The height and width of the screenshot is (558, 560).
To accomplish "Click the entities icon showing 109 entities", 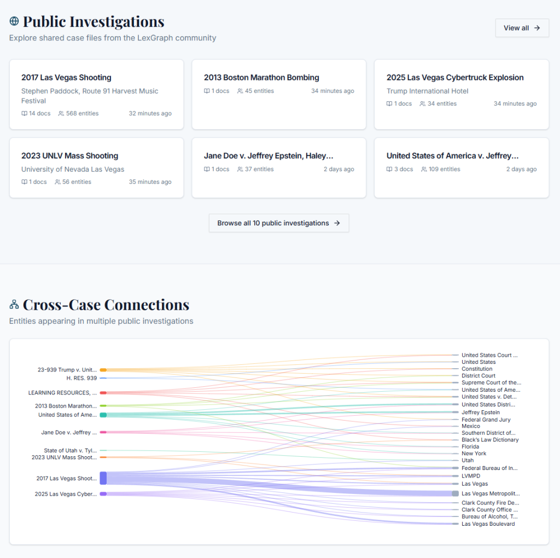I will click(x=424, y=170).
